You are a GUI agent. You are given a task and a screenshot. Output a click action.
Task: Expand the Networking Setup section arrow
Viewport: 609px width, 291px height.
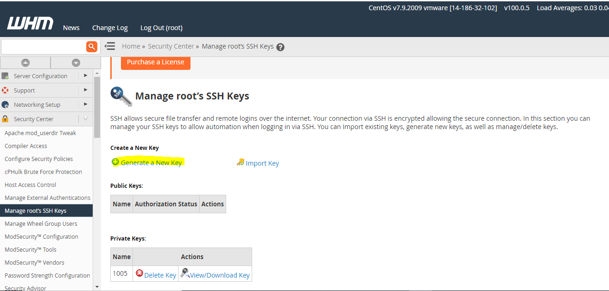[x=85, y=104]
